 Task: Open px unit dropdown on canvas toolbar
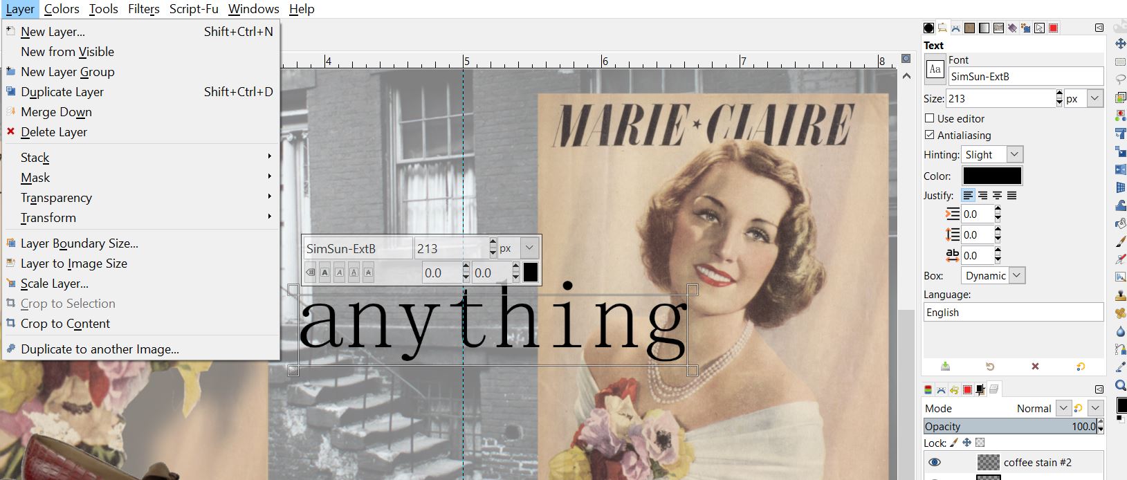pyautogui.click(x=518, y=248)
